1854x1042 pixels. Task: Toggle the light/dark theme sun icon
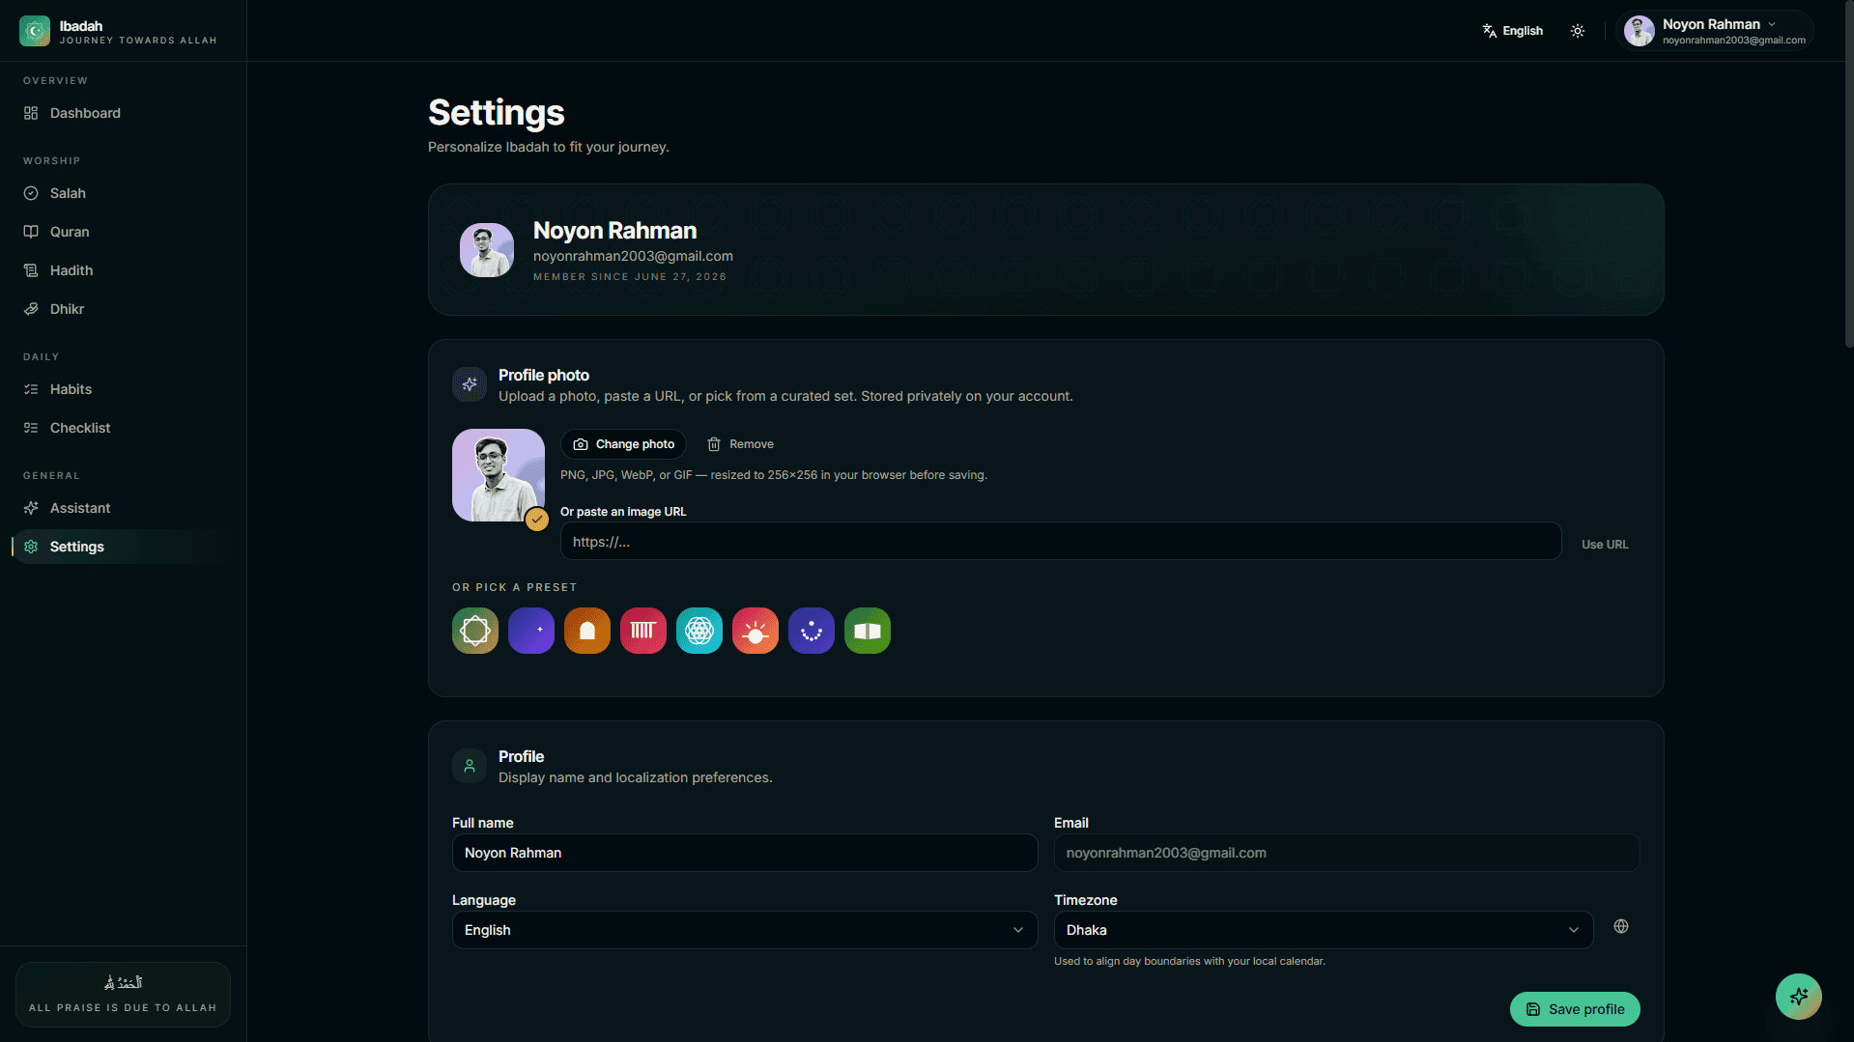tap(1578, 31)
